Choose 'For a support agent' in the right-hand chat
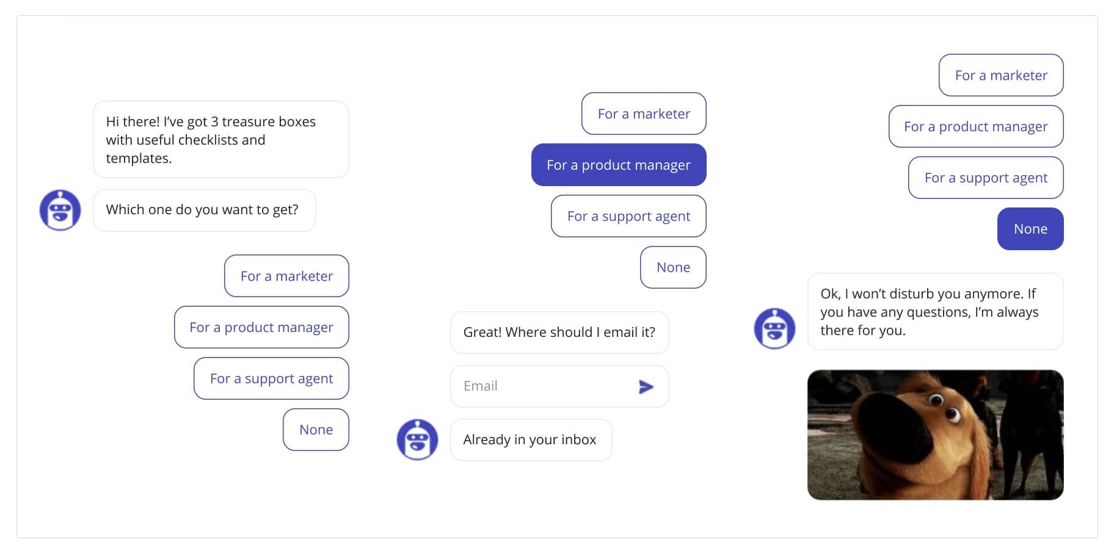Screen dimensions: 1114x559 (x=986, y=178)
